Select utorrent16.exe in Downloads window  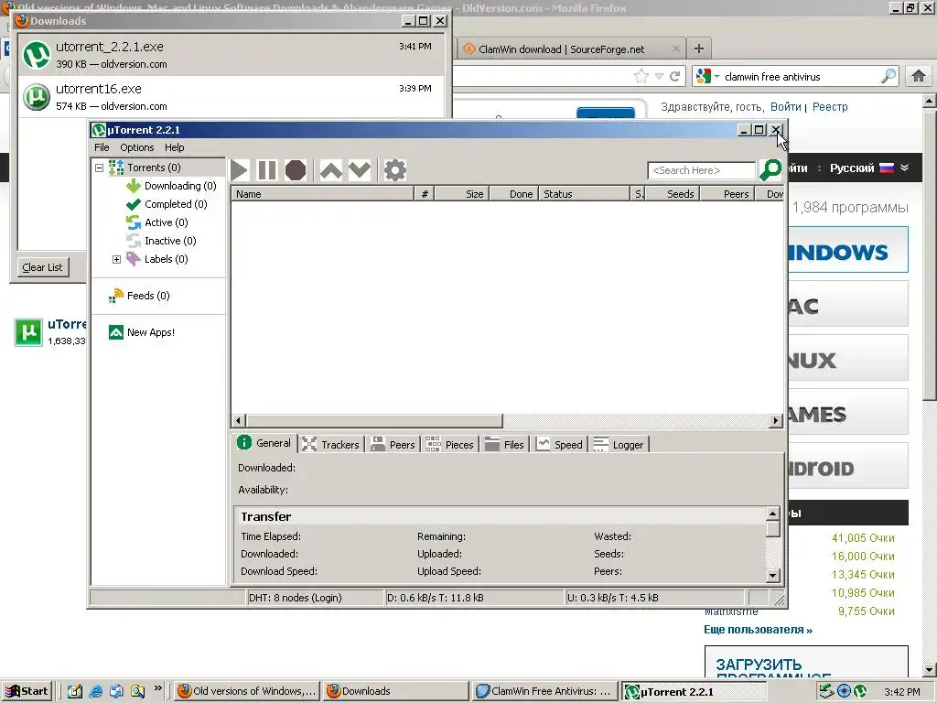pos(232,97)
